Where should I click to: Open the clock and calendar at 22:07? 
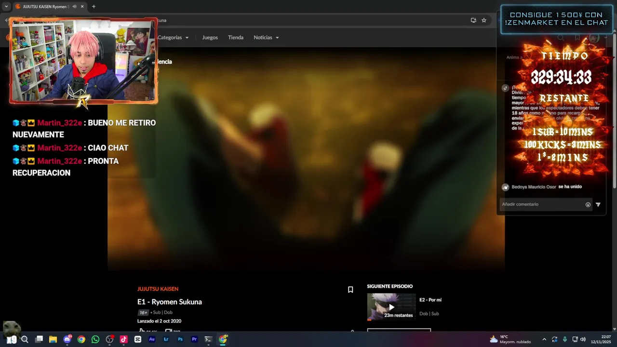[601, 339]
